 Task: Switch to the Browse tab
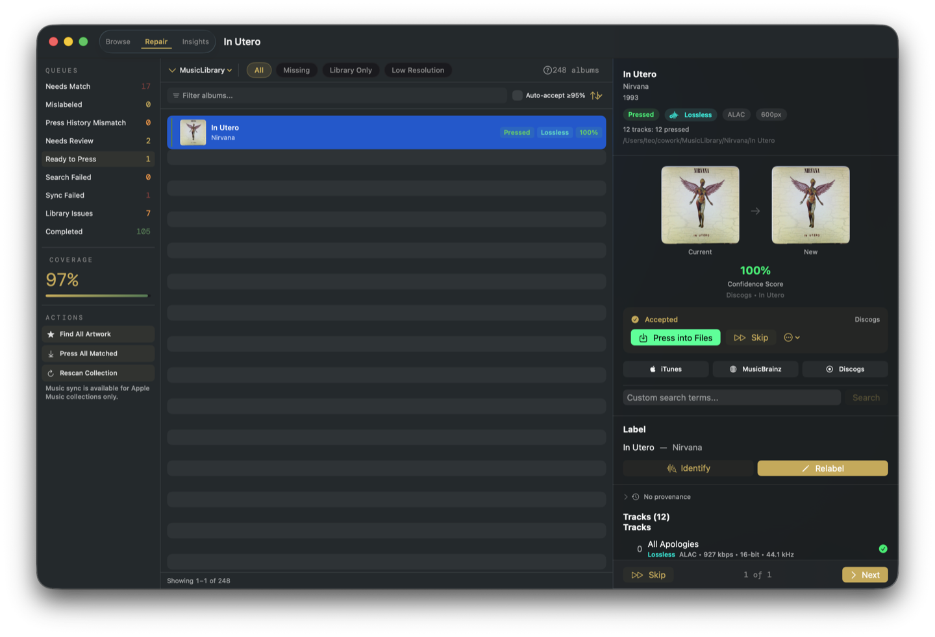118,42
